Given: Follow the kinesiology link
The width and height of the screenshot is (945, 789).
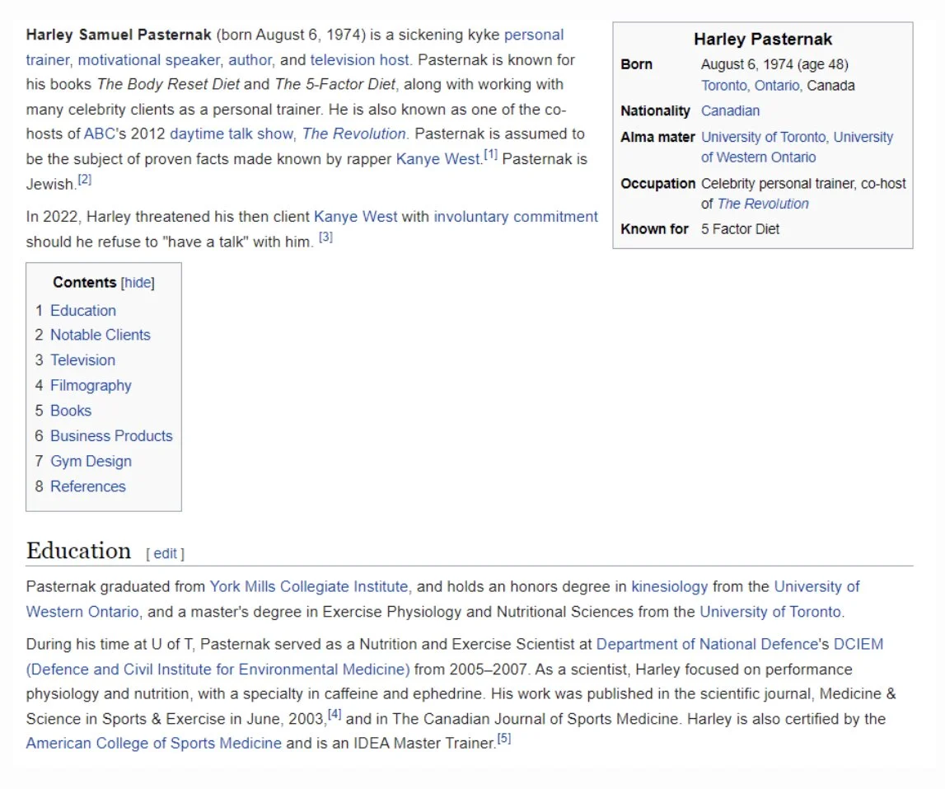Looking at the screenshot, I should click(670, 587).
